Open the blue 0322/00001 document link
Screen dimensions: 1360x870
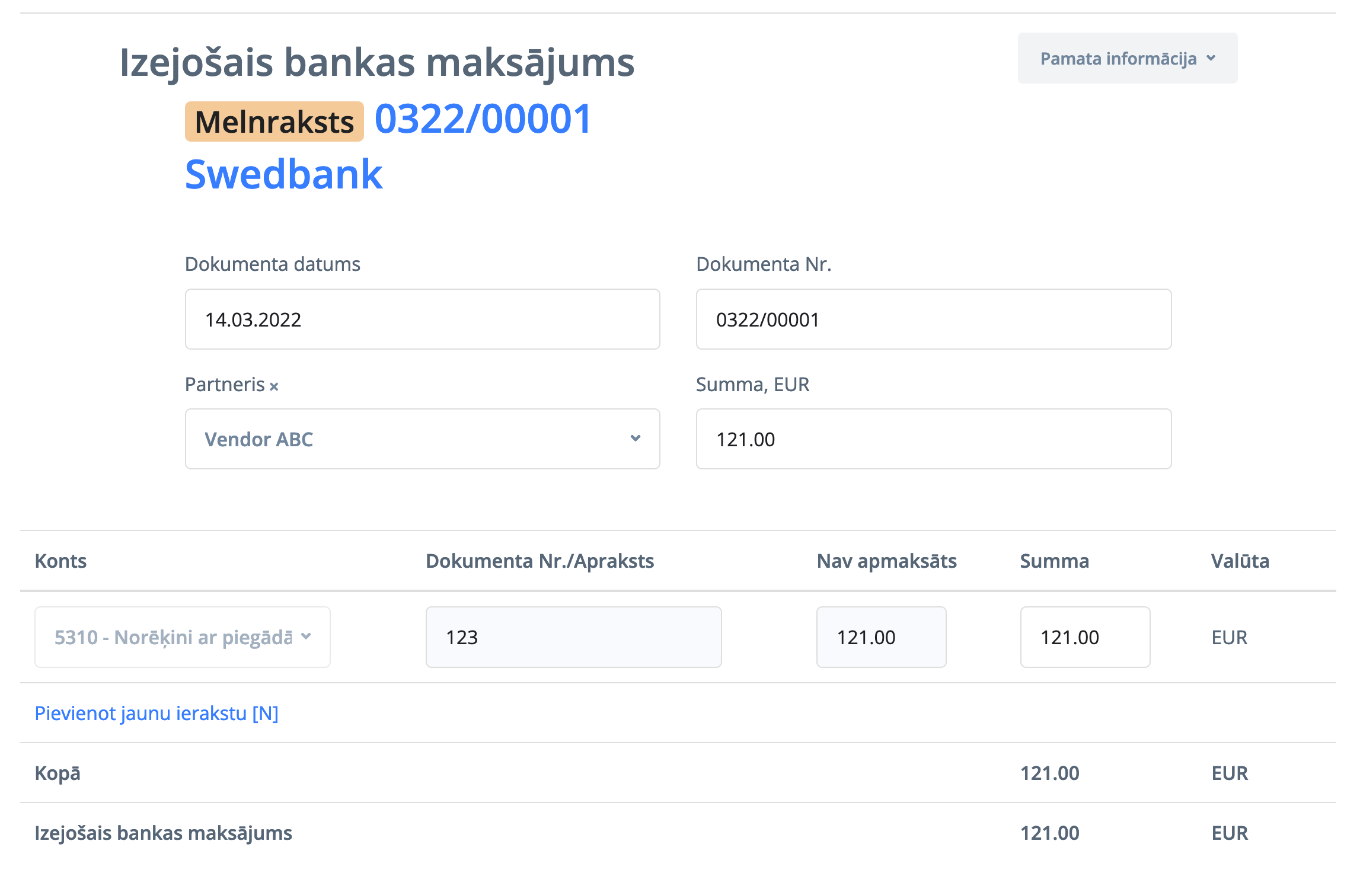point(483,119)
